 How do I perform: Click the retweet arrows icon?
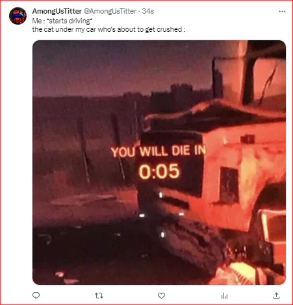99,295
